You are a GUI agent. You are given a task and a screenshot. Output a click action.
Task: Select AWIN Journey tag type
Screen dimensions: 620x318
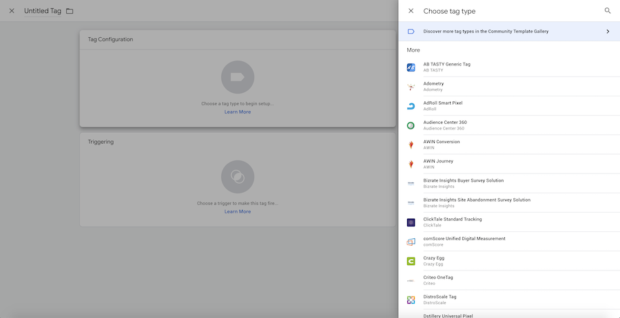[x=438, y=161]
